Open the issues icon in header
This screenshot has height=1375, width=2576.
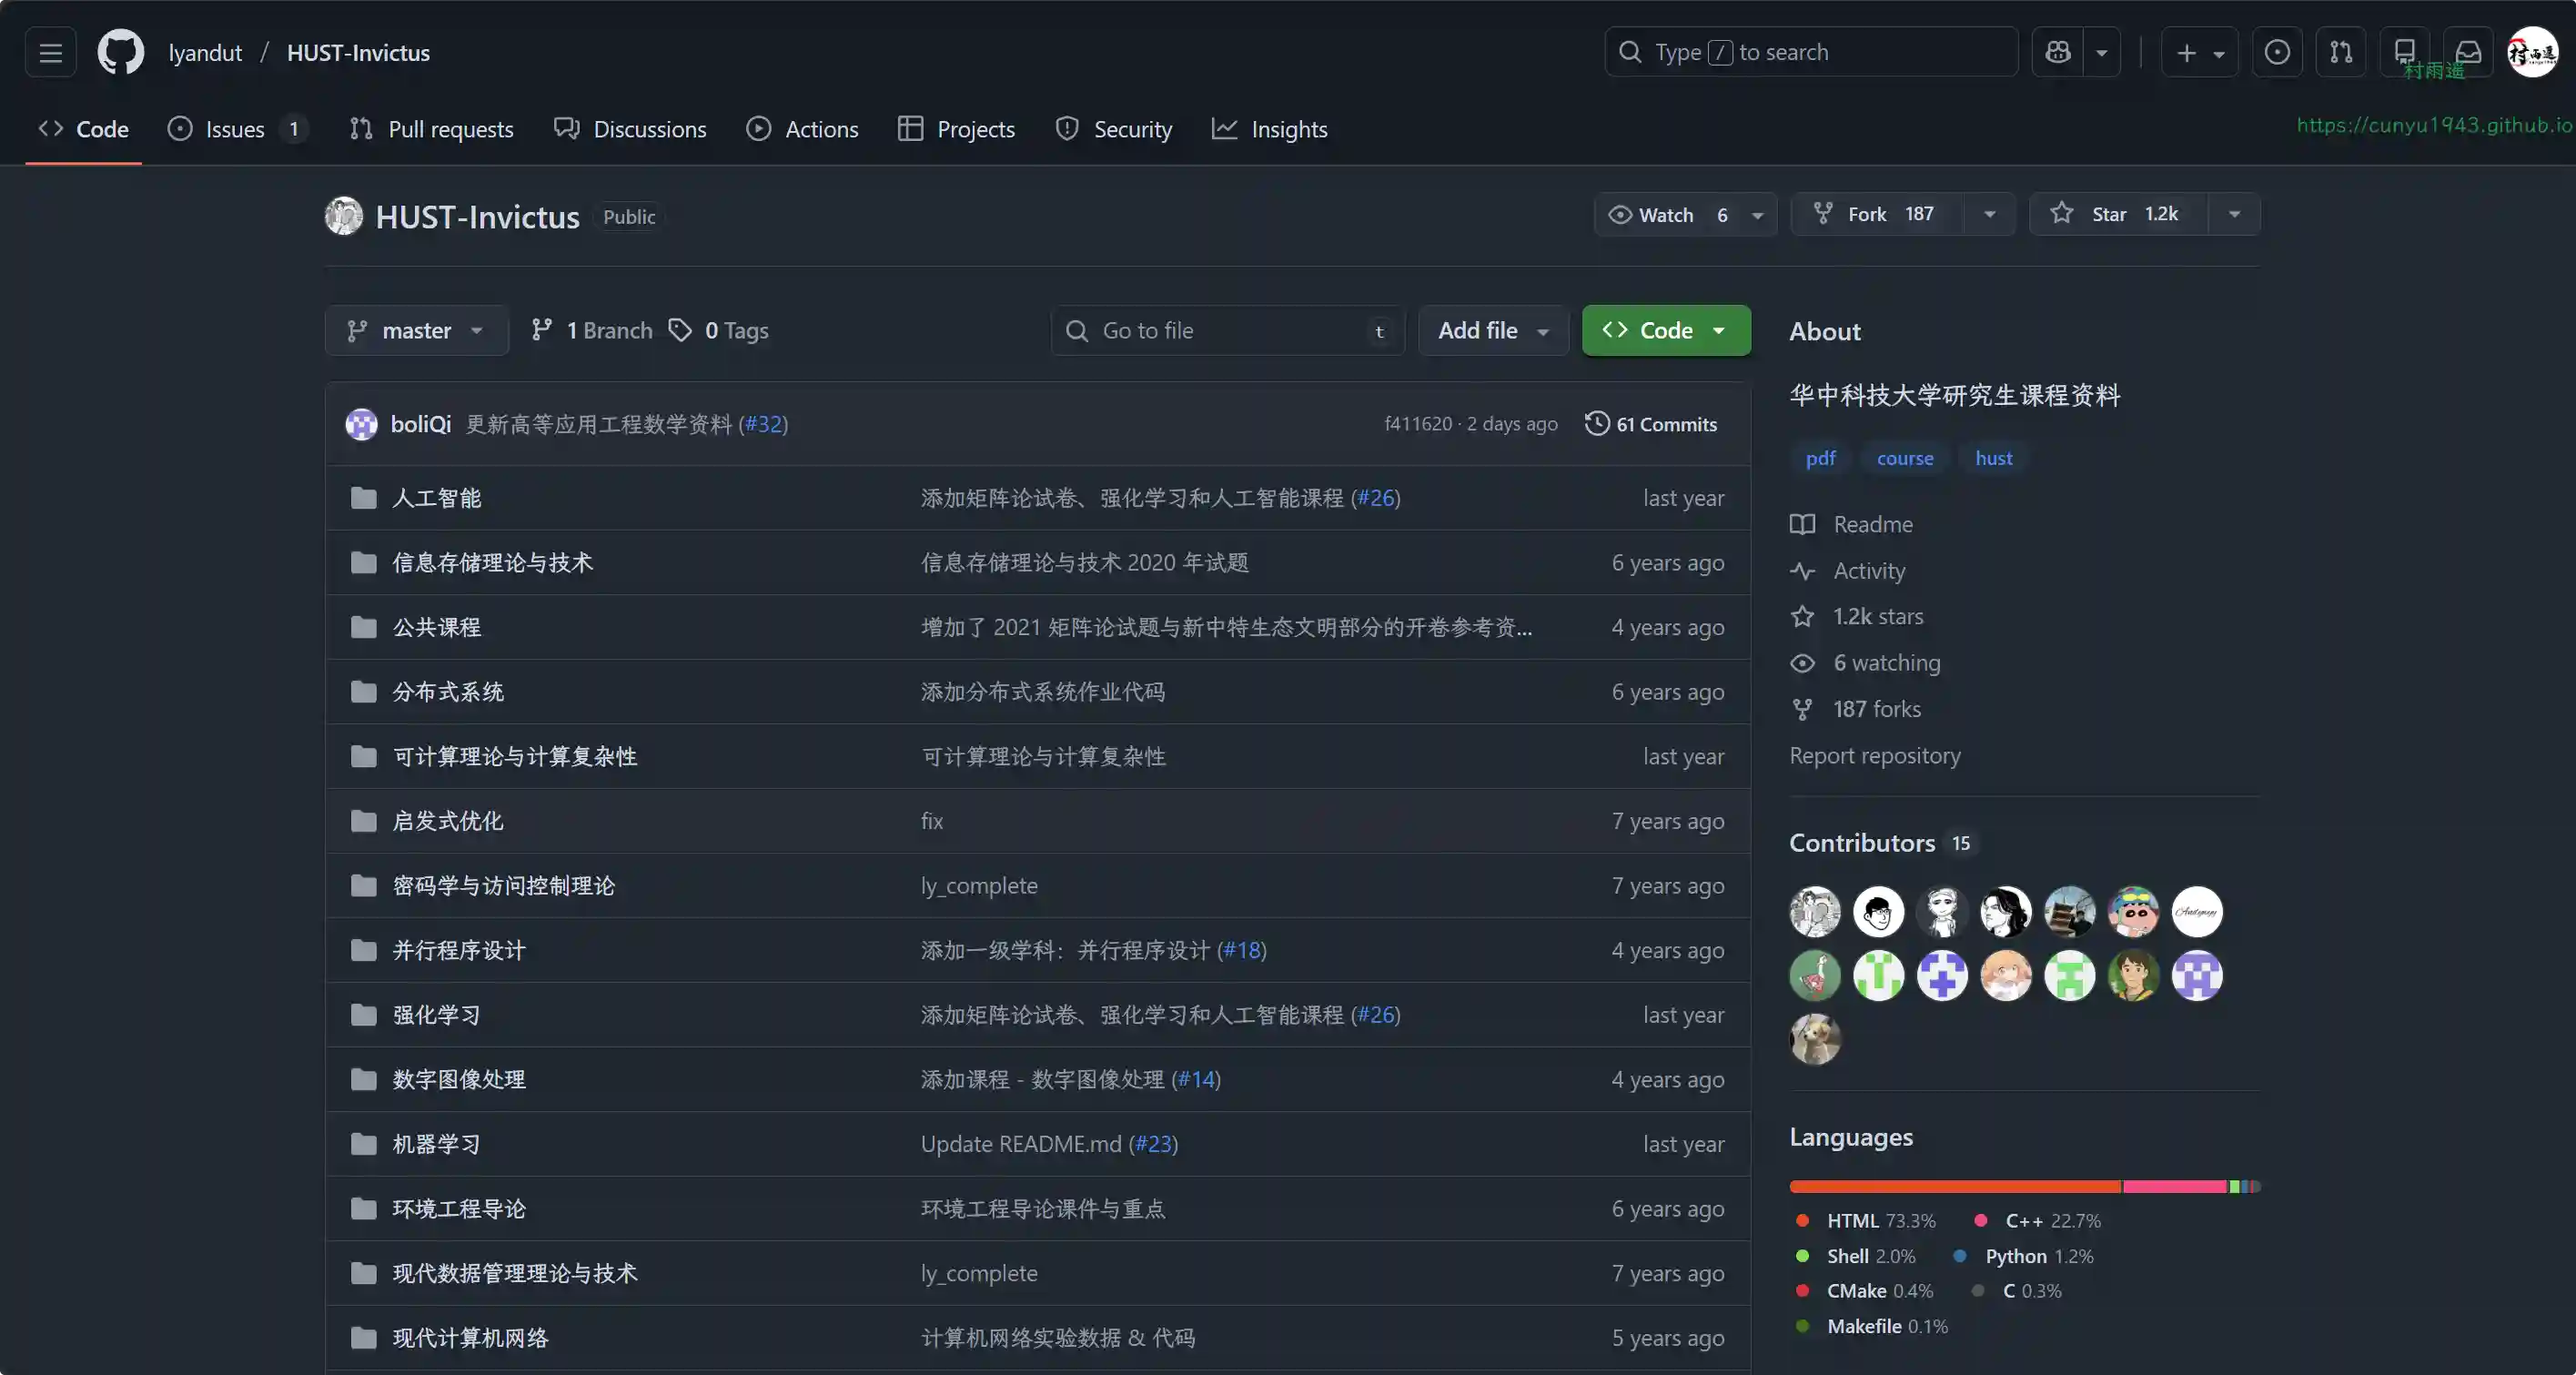(x=2277, y=52)
